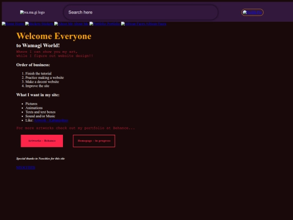Click the Artworks - Behance button

pos(42,141)
